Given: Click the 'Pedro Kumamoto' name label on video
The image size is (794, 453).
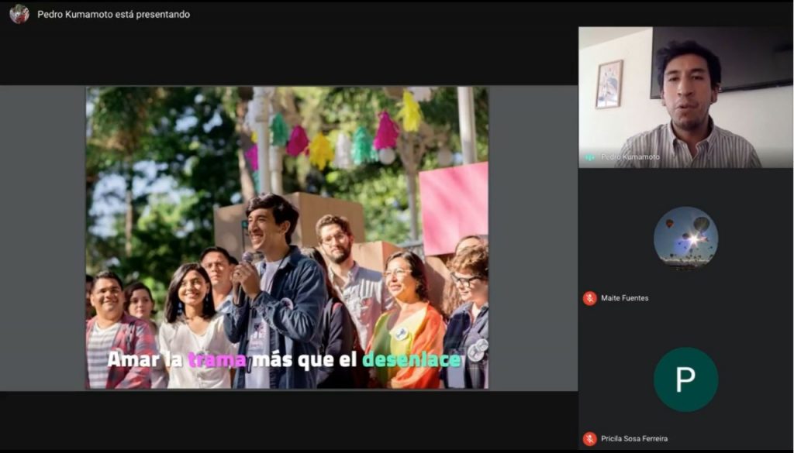Looking at the screenshot, I should point(630,157).
